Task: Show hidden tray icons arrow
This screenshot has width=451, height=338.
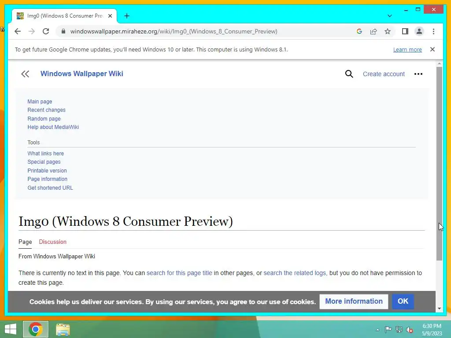Action: coord(377,330)
